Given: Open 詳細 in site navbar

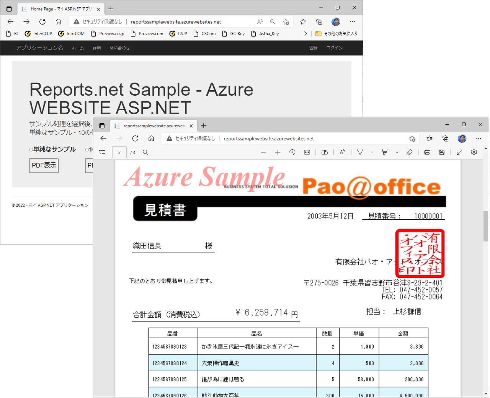Looking at the screenshot, I should point(97,48).
